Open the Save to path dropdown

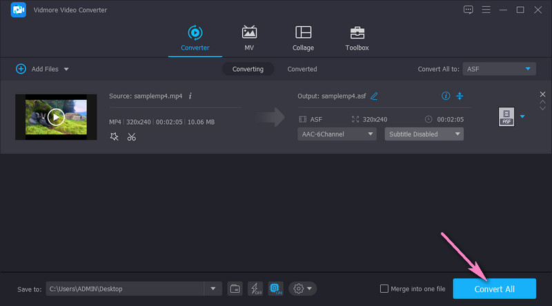click(213, 288)
